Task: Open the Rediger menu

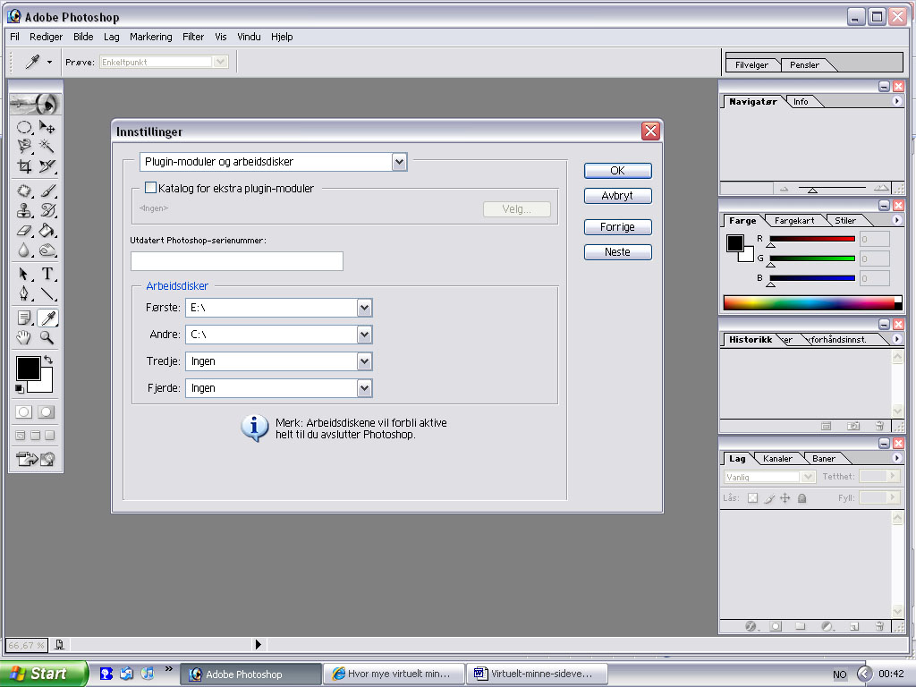Action: [x=47, y=37]
